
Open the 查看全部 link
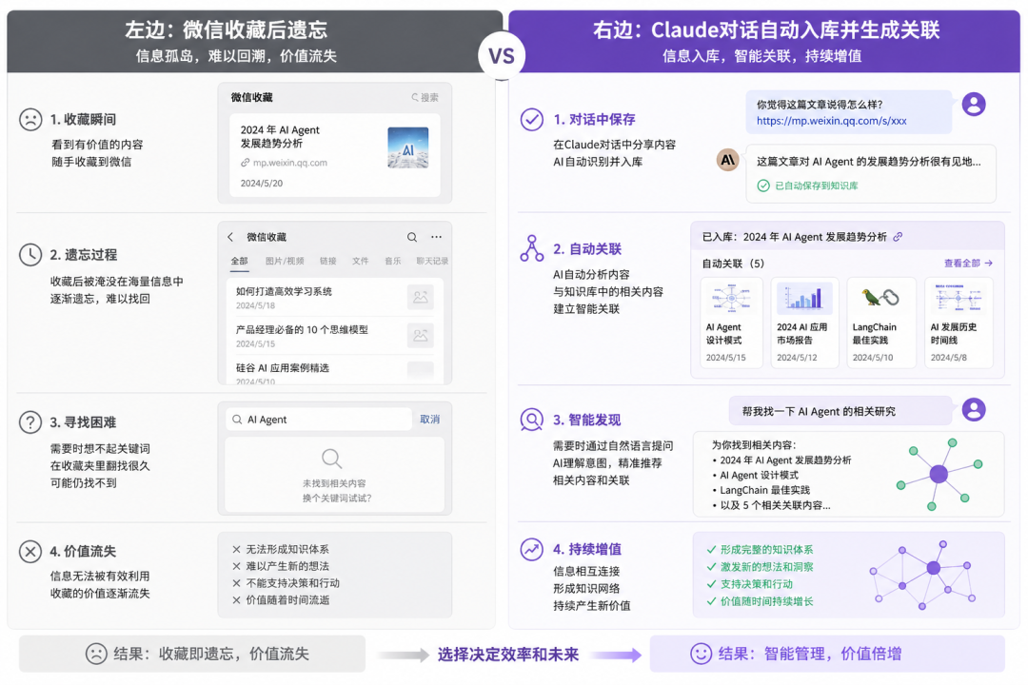968,263
